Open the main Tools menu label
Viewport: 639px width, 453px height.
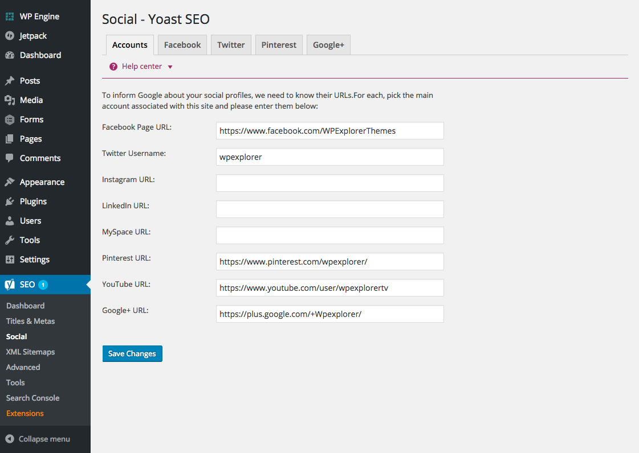pyautogui.click(x=30, y=240)
